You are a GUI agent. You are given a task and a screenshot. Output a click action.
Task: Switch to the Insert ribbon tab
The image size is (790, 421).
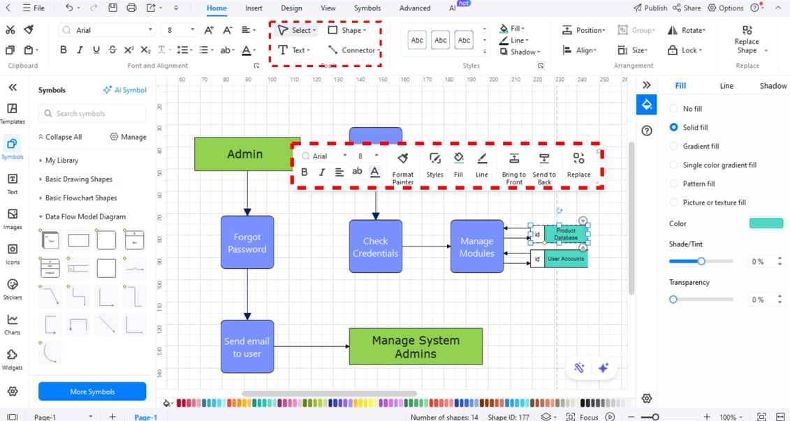click(x=254, y=8)
